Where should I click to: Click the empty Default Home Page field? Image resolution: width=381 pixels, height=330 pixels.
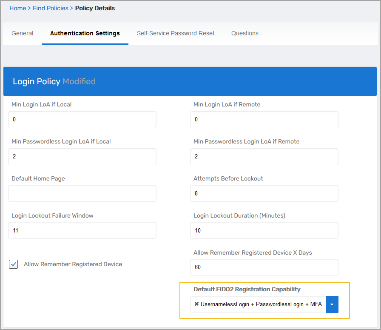click(82, 193)
